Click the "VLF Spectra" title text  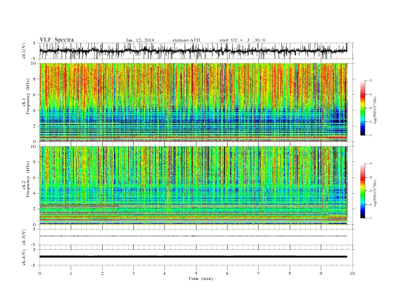click(x=57, y=40)
